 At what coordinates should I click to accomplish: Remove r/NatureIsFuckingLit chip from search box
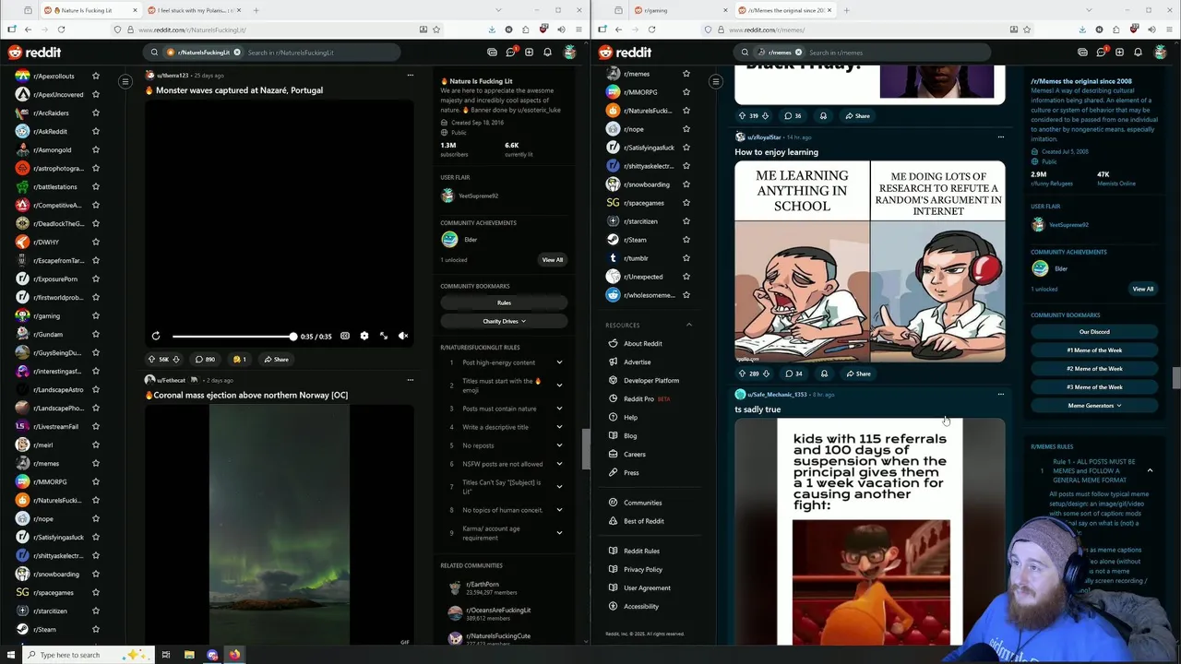click(x=237, y=53)
